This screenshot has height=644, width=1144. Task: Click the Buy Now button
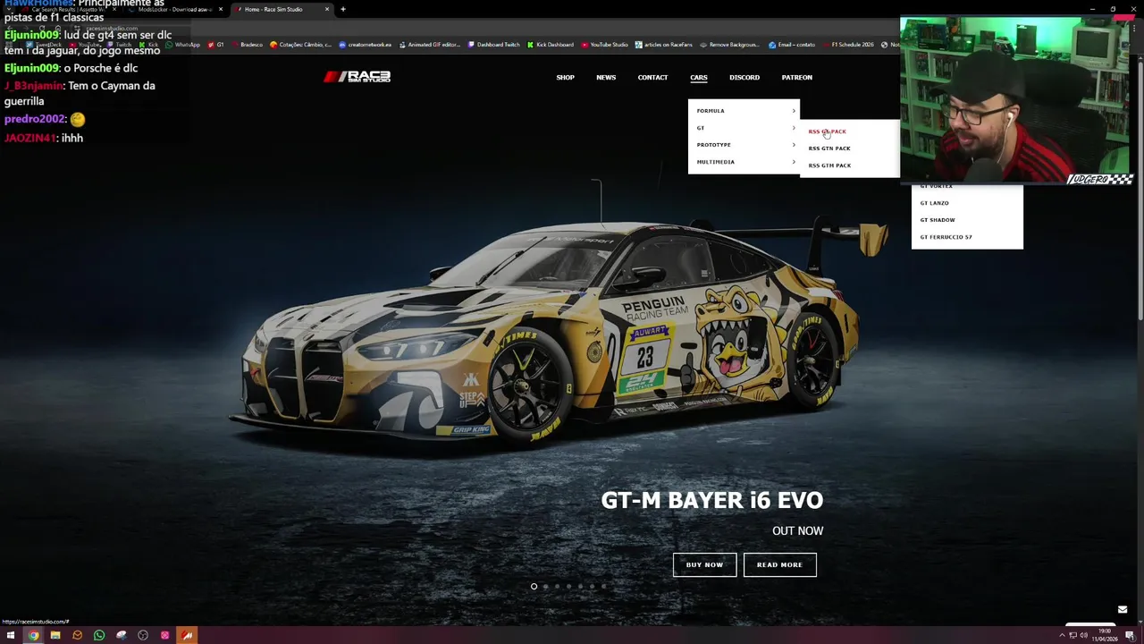[704, 564]
